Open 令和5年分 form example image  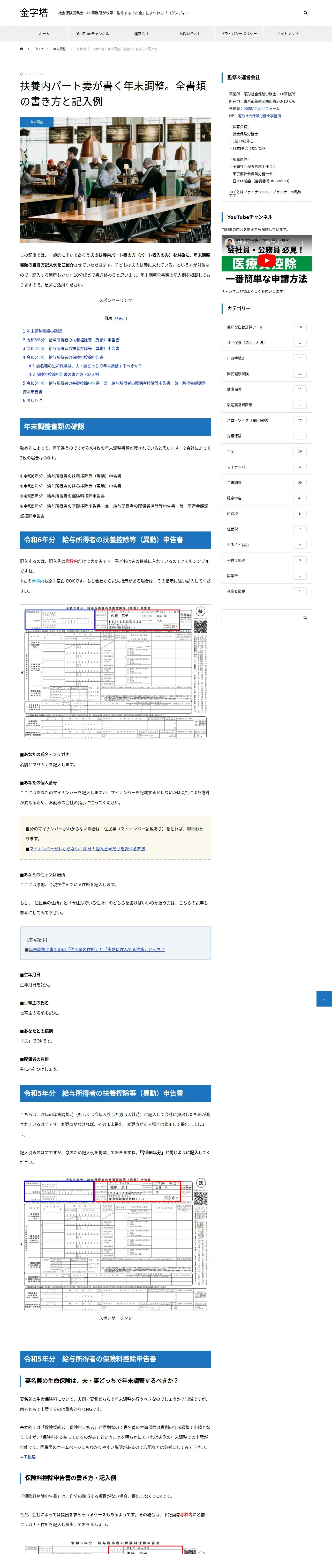click(x=115, y=1244)
